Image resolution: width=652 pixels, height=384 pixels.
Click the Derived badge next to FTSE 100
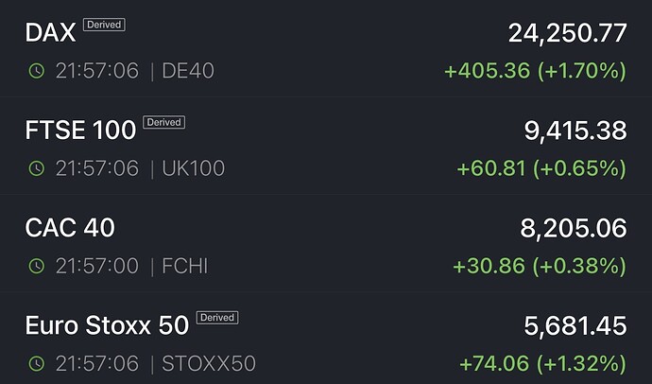[x=163, y=122]
